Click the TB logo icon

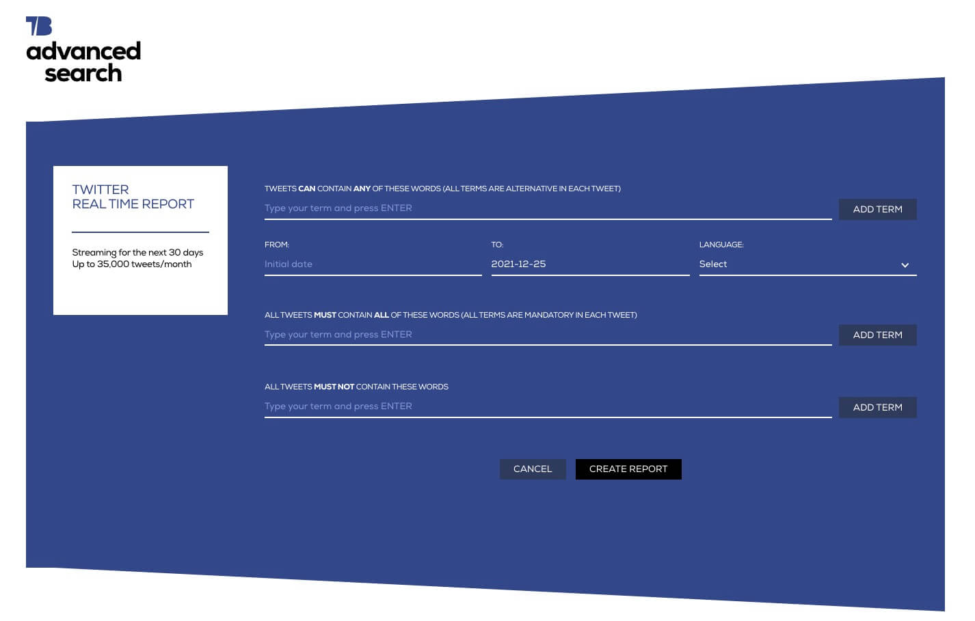[x=39, y=26]
